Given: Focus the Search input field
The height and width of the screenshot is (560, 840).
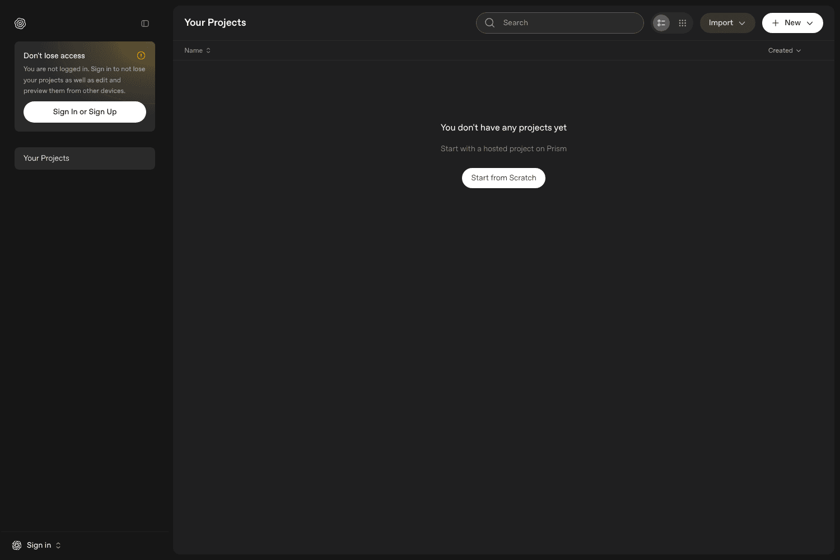Looking at the screenshot, I should pyautogui.click(x=560, y=23).
